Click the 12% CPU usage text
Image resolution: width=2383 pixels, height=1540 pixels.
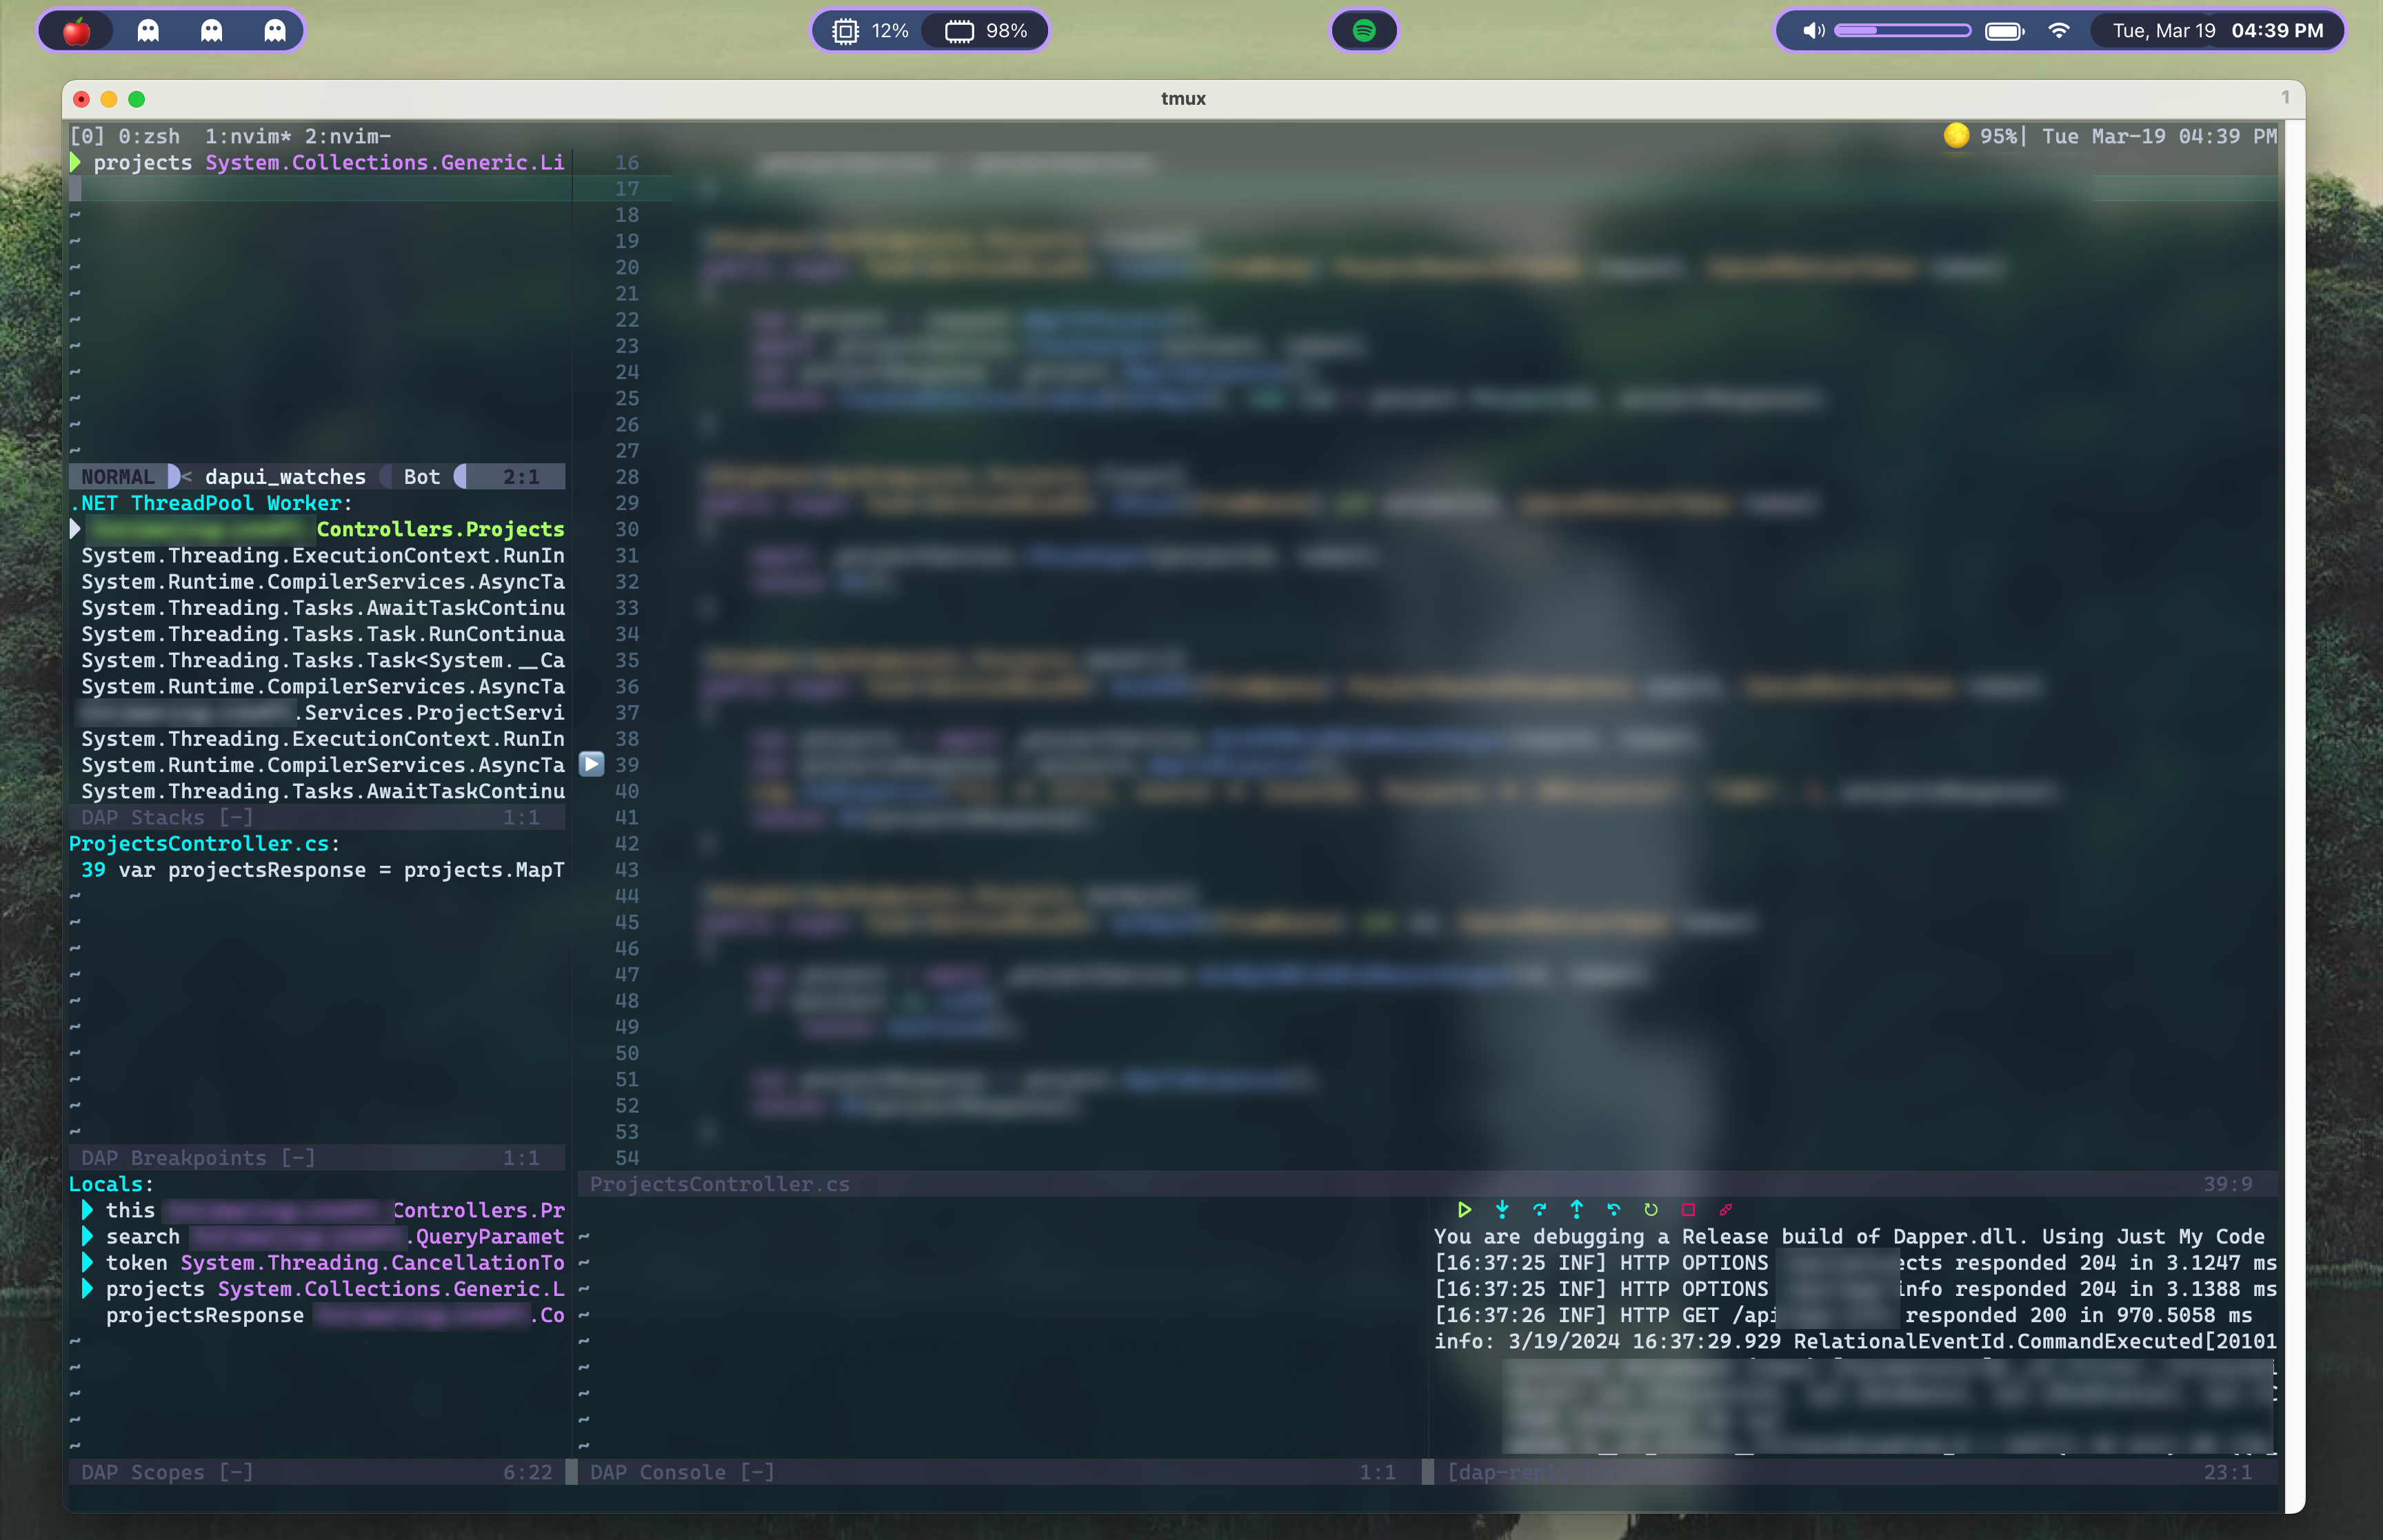point(889,31)
